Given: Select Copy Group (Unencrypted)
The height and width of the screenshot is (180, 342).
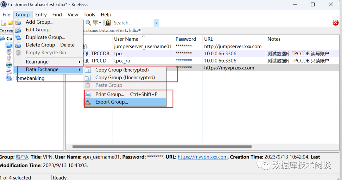Looking at the screenshot, I should [125, 77].
